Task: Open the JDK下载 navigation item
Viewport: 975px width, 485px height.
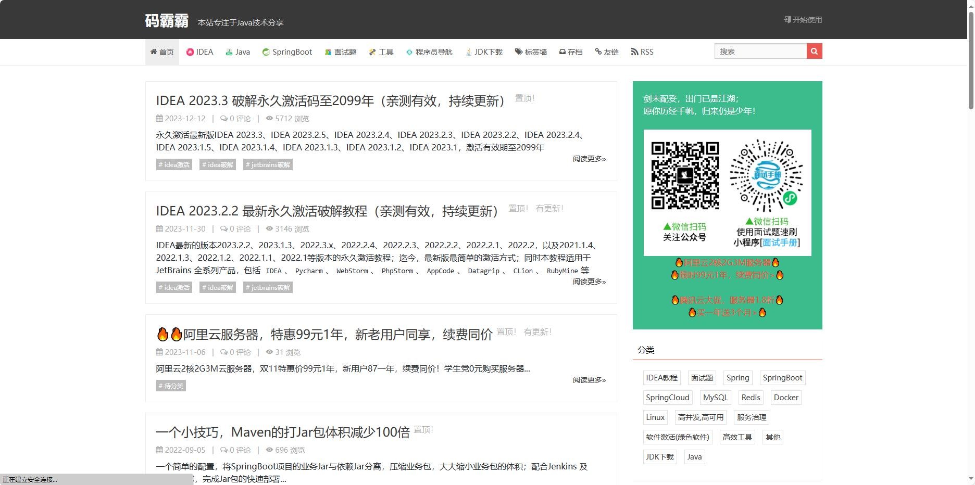Action: coord(484,52)
